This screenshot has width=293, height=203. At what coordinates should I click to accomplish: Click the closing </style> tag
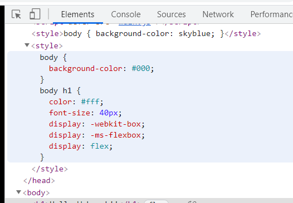(x=50, y=169)
